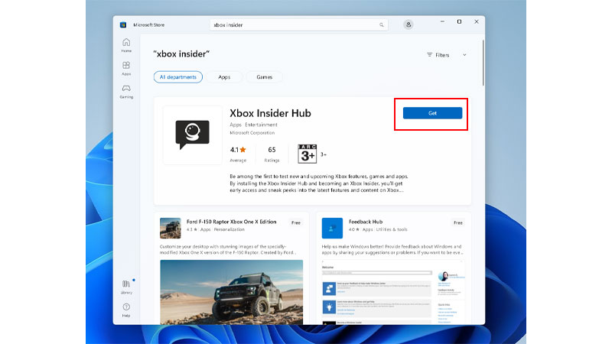Click Get to install Xbox Insider Hub

tap(432, 113)
